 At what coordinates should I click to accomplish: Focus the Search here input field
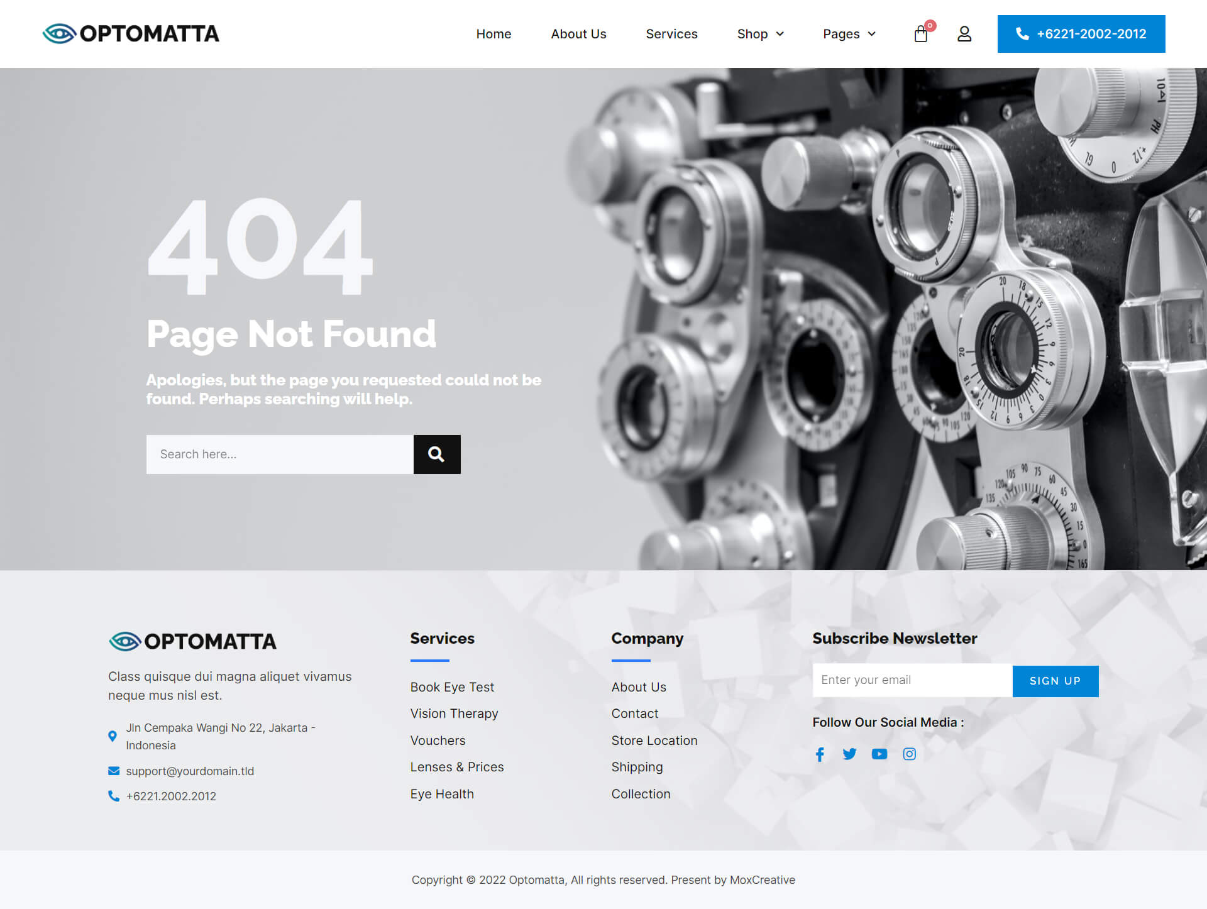(280, 454)
